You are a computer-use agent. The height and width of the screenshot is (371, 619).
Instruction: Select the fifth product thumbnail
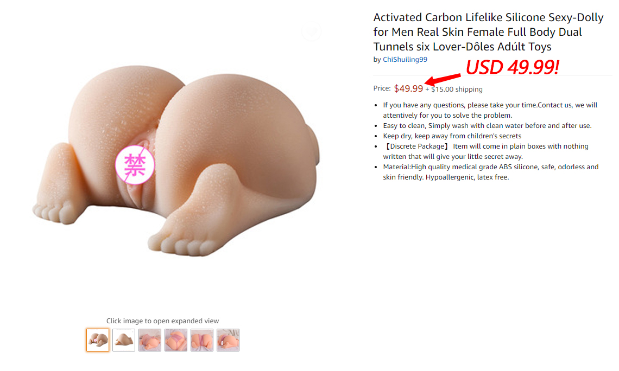(x=202, y=340)
